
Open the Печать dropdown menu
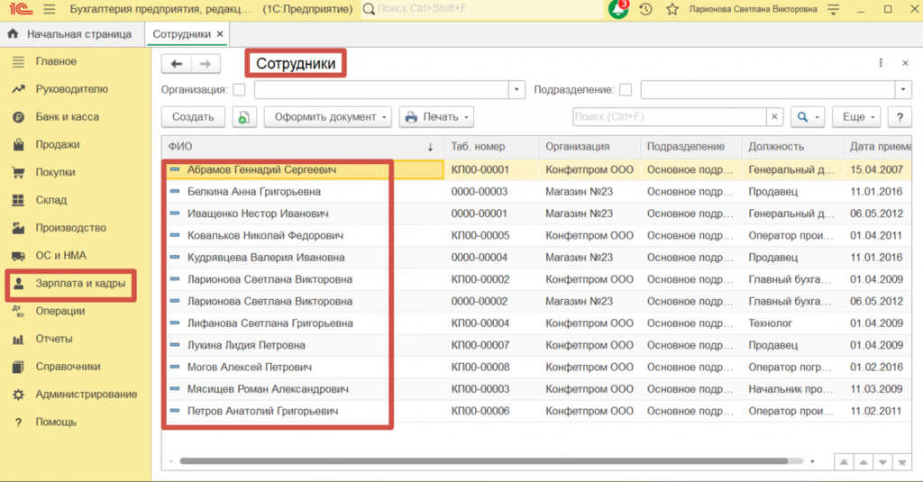pyautogui.click(x=436, y=117)
